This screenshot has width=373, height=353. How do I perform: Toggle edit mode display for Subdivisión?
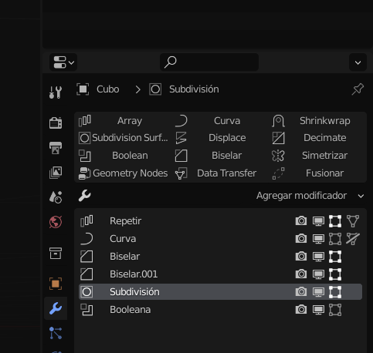coord(335,292)
